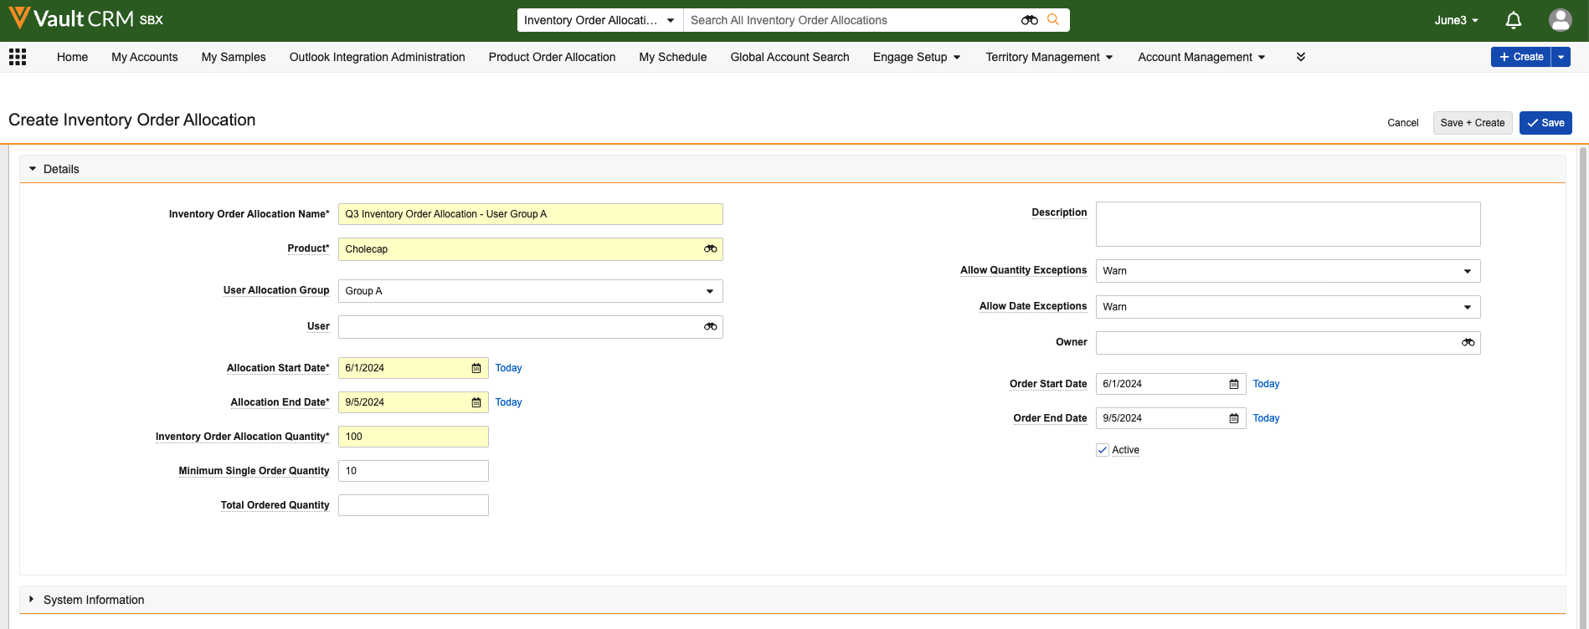Image resolution: width=1589 pixels, height=629 pixels.
Task: Click the Minimum Single Order Quantity field
Action: (413, 471)
